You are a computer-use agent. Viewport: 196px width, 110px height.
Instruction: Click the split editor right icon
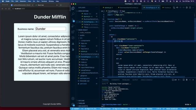point(190,8)
